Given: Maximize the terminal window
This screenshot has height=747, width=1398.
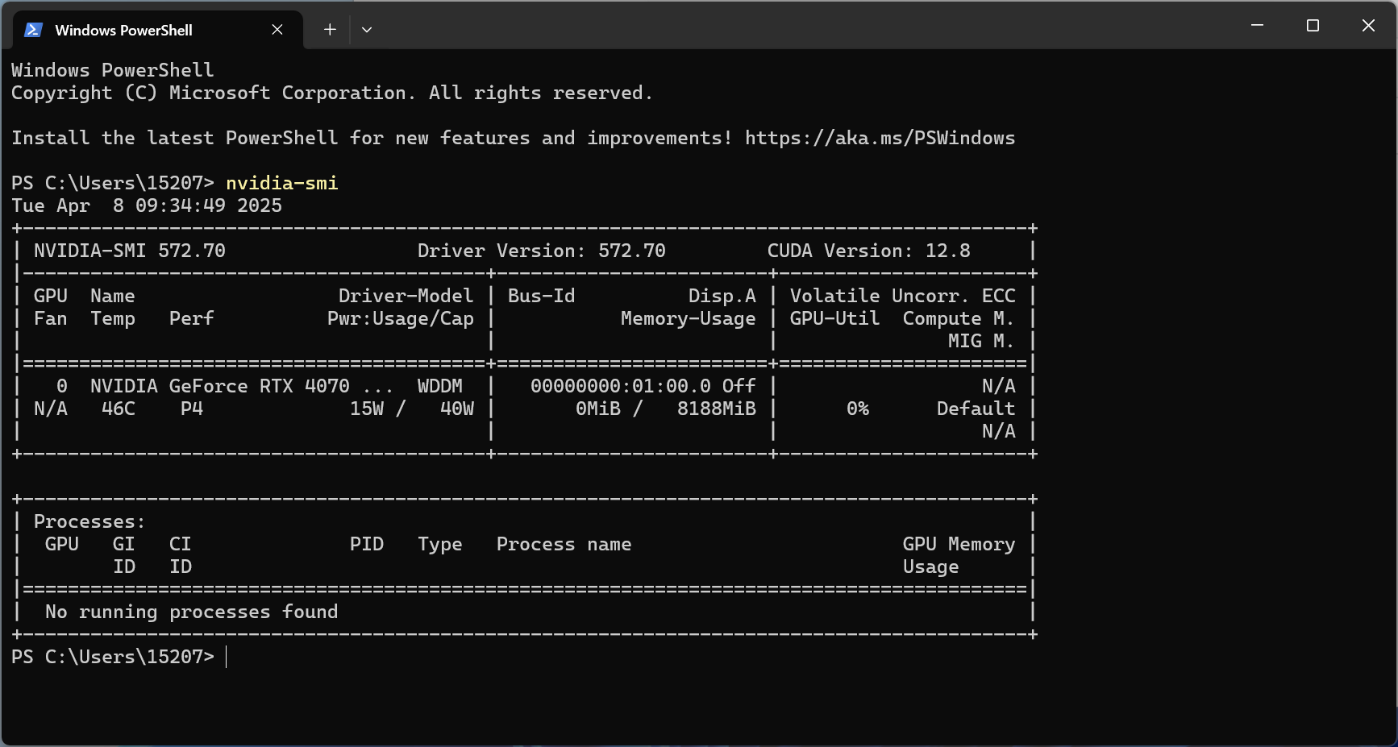Looking at the screenshot, I should click(x=1313, y=26).
